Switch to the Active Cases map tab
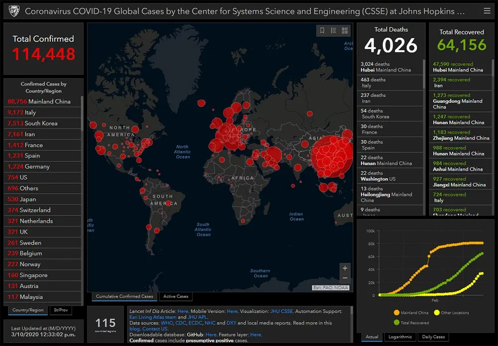Viewport: 498px width, 346px height. pyautogui.click(x=176, y=297)
